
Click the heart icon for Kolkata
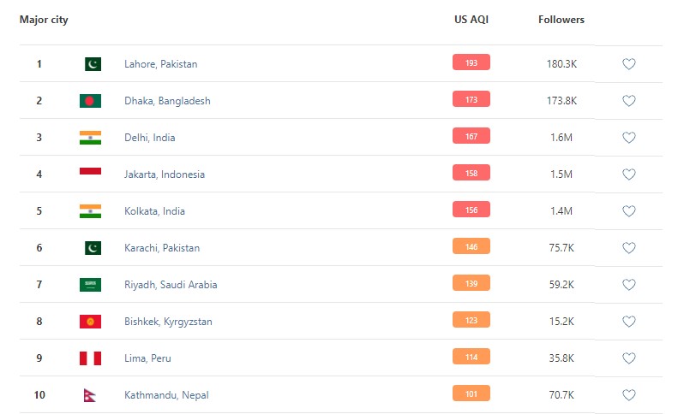tap(628, 211)
